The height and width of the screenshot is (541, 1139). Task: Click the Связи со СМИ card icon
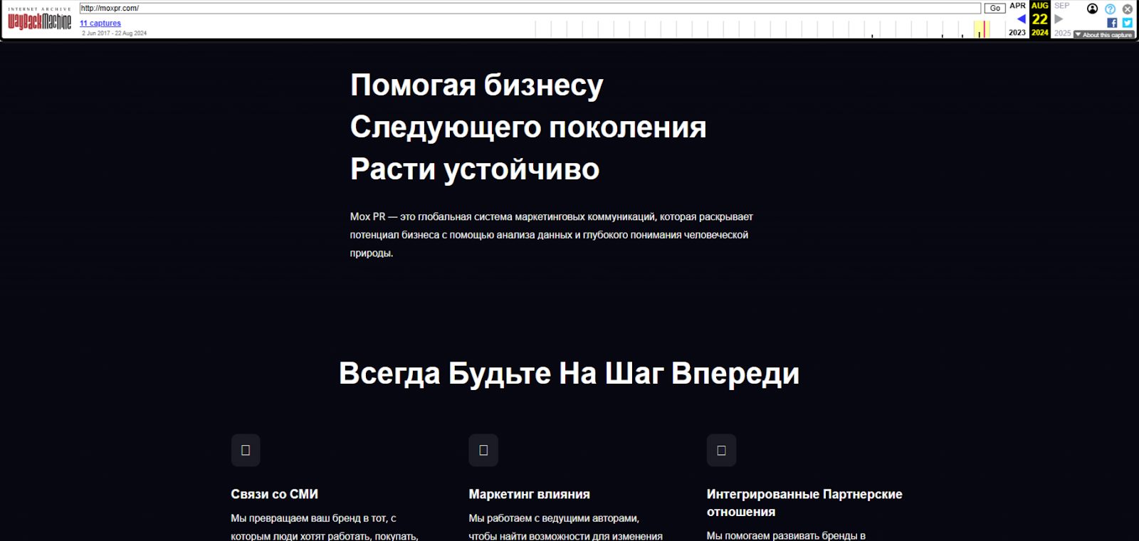pyautogui.click(x=246, y=450)
